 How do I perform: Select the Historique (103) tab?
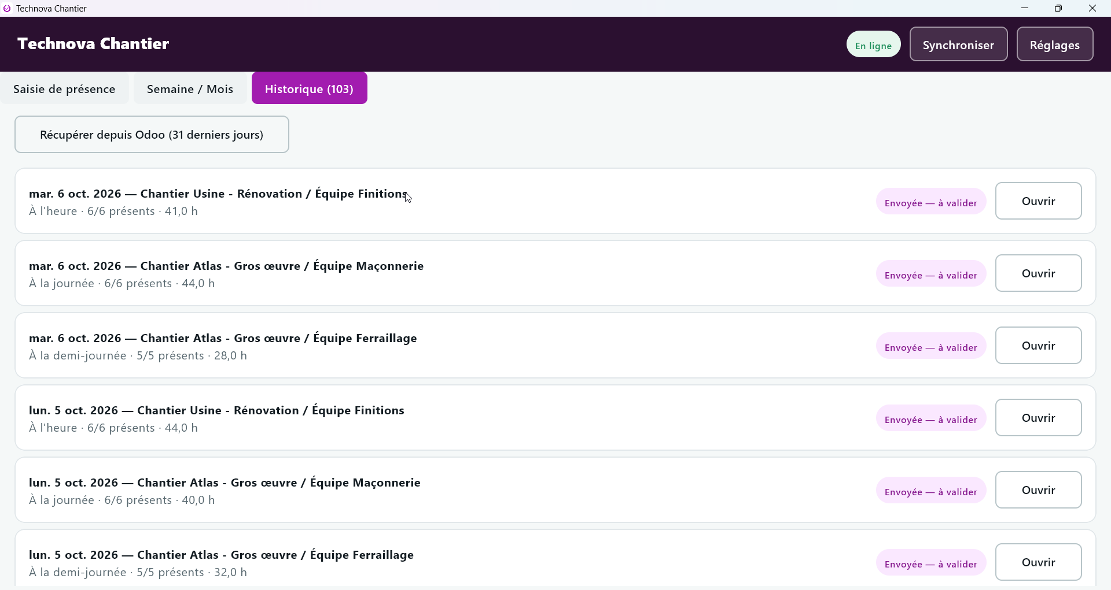[x=309, y=88]
